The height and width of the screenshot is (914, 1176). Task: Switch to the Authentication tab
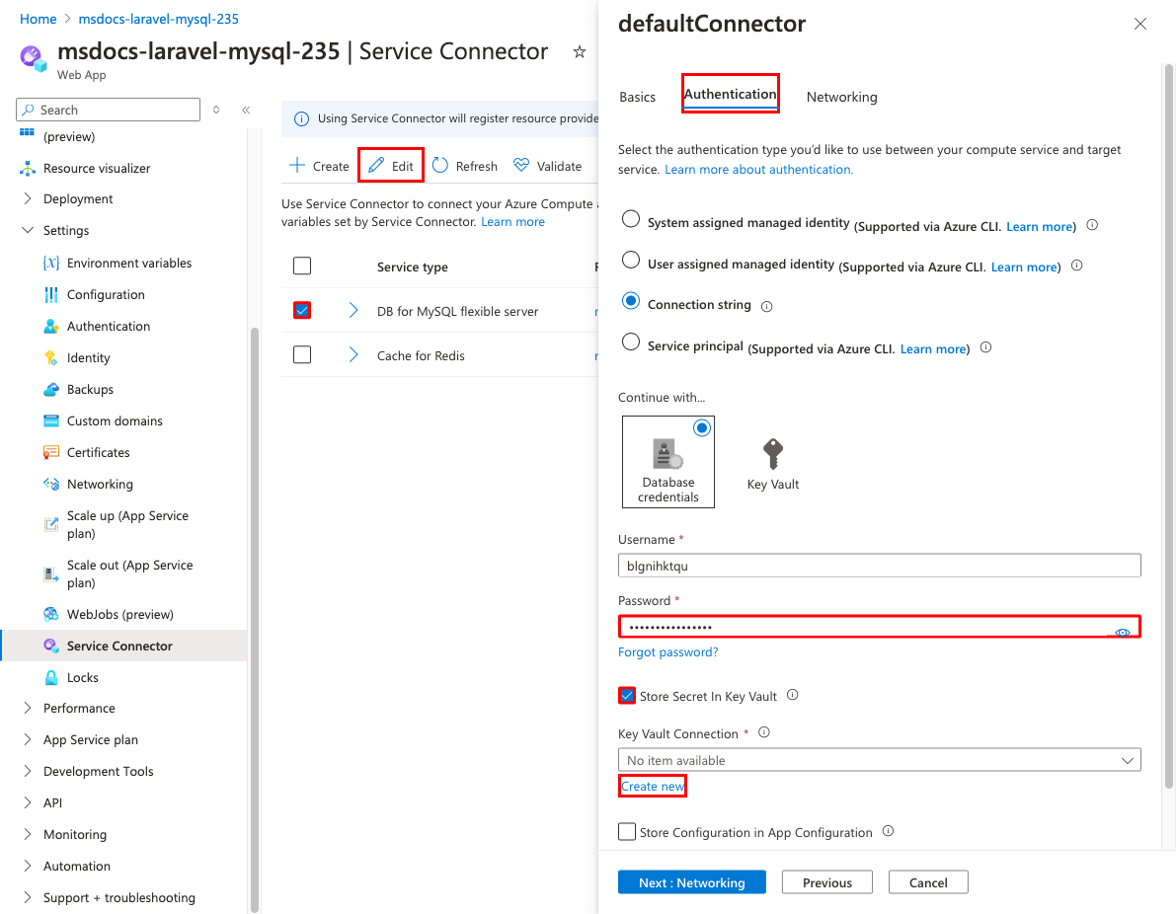pyautogui.click(x=730, y=94)
